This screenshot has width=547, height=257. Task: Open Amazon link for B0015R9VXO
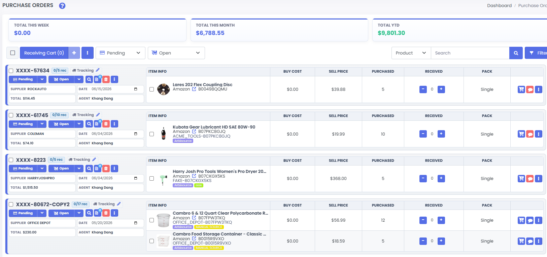coord(194,238)
